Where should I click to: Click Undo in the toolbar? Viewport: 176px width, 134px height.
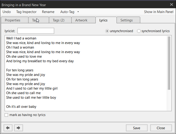tap(7, 12)
